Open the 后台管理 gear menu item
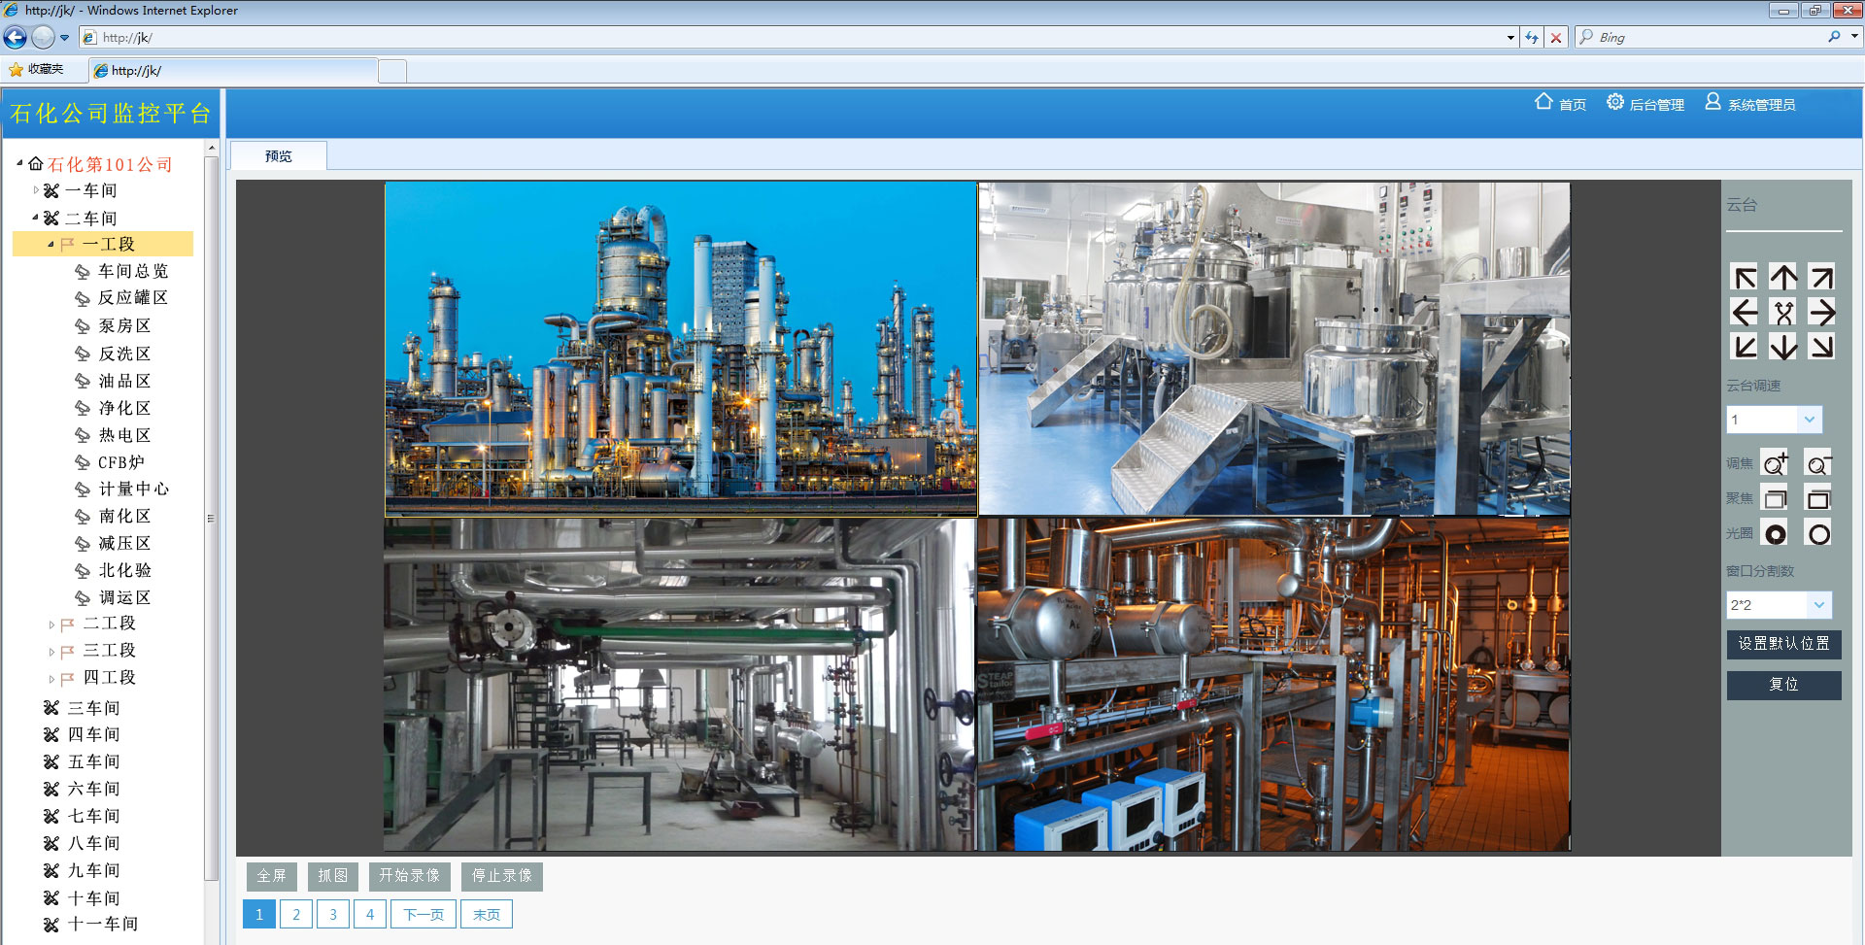This screenshot has width=1865, height=945. pos(1645,104)
